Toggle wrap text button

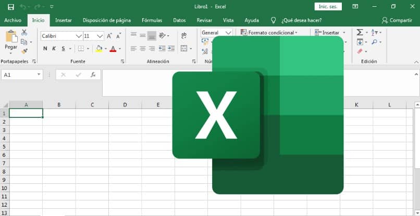(184, 35)
